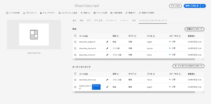Click the 30secVideo.mp4 page title
Viewport: 211px width, 104px height.
(x=87, y=6)
